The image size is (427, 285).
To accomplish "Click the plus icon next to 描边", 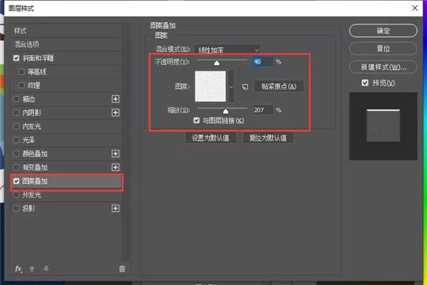I will click(x=115, y=99).
